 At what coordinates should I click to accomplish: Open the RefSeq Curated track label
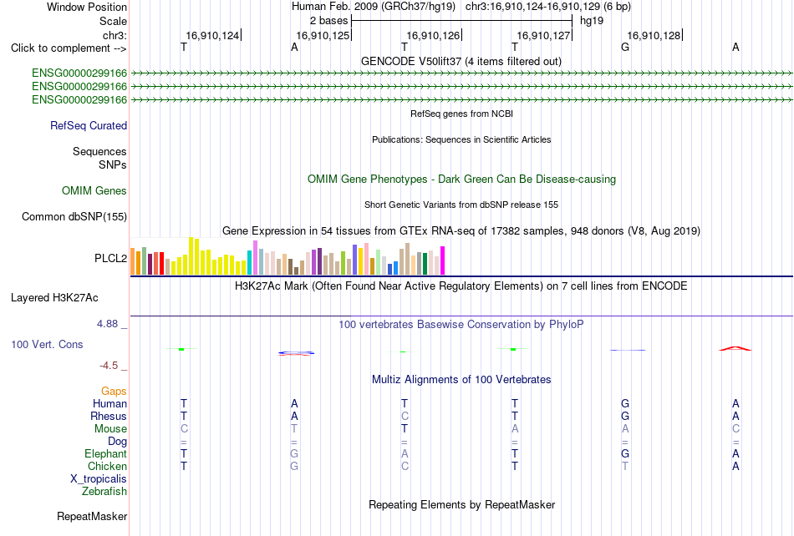click(88, 125)
